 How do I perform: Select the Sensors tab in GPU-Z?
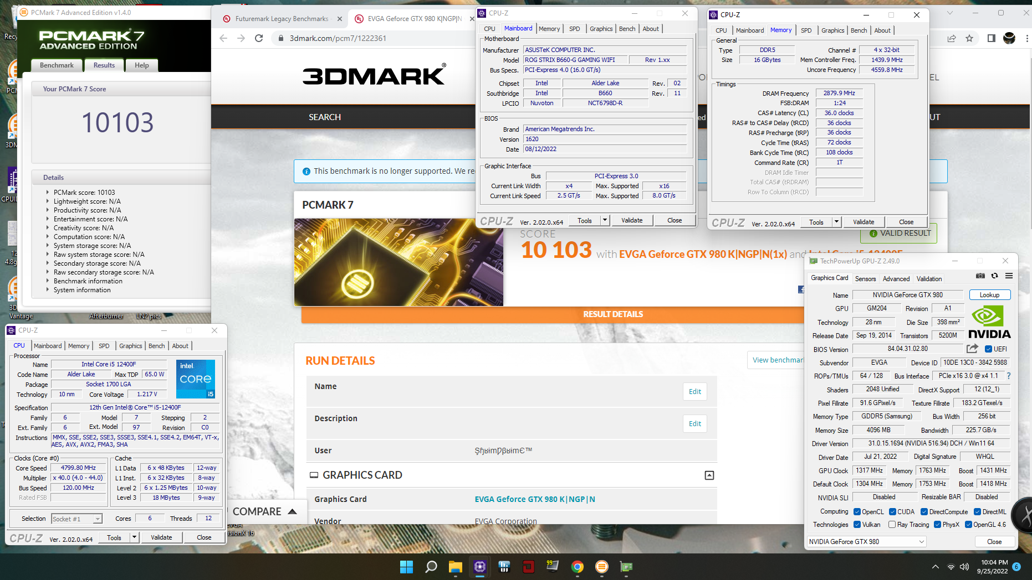click(865, 279)
